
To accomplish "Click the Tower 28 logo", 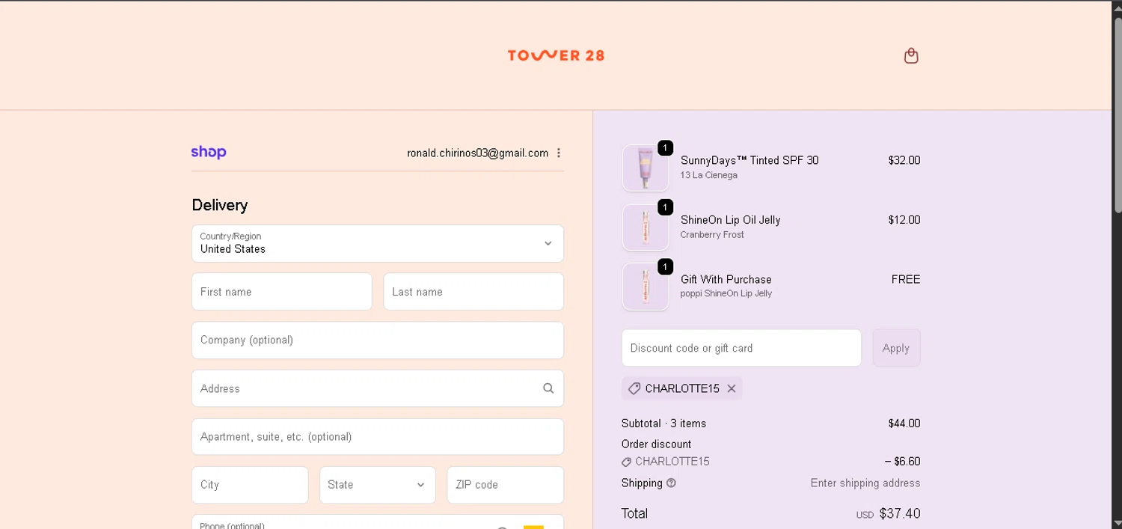I will [x=556, y=55].
